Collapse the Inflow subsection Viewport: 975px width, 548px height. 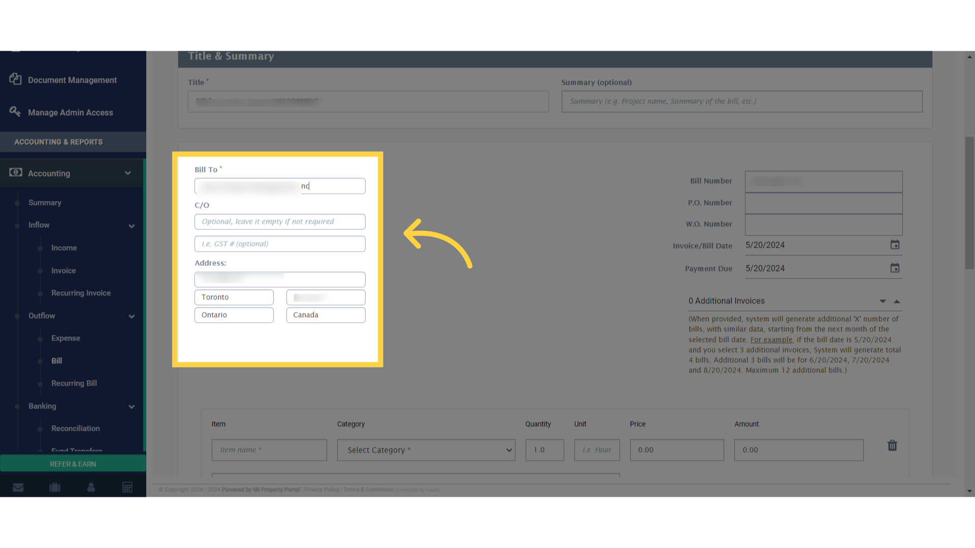click(132, 226)
